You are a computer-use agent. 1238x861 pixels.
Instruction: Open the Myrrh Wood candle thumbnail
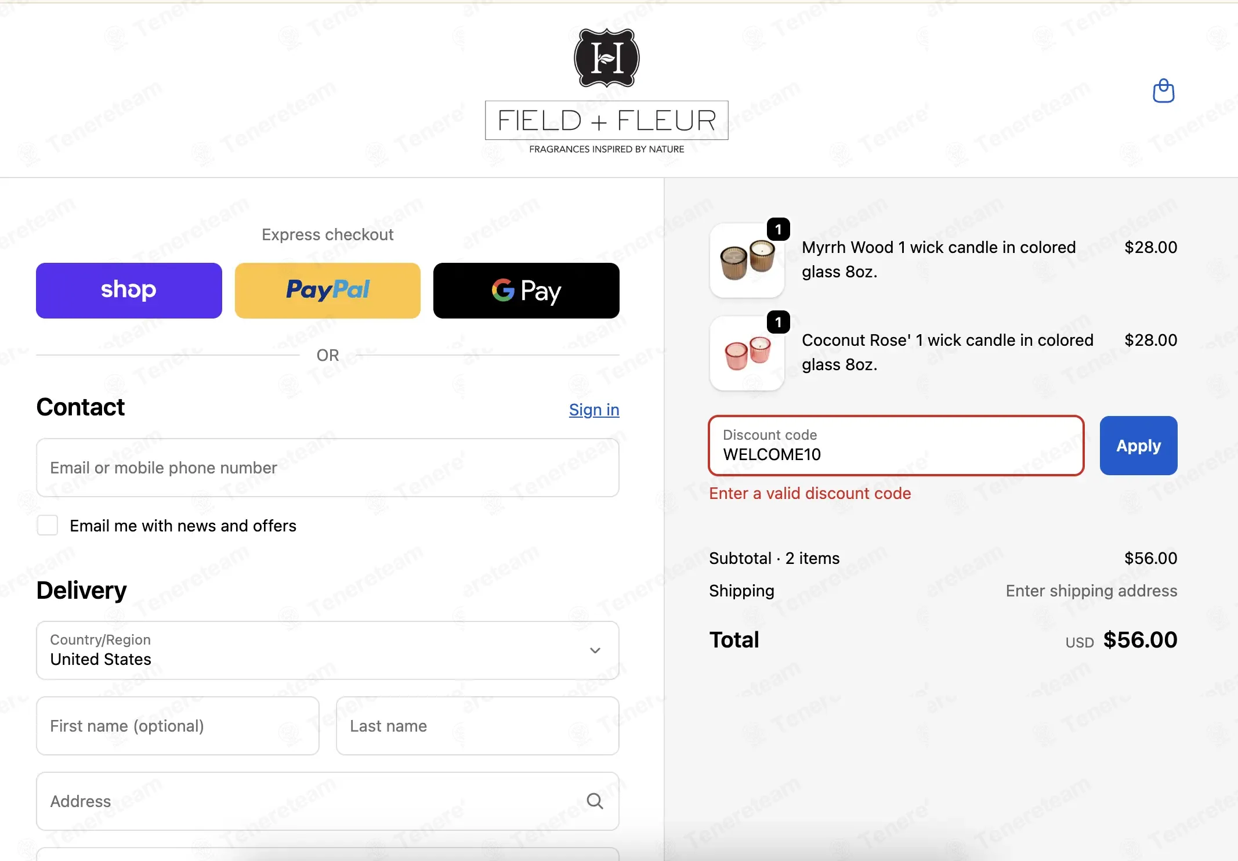point(747,261)
